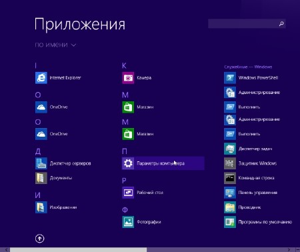Launch Проводник file explorer
The height and width of the screenshot is (252, 300).
[243, 207]
